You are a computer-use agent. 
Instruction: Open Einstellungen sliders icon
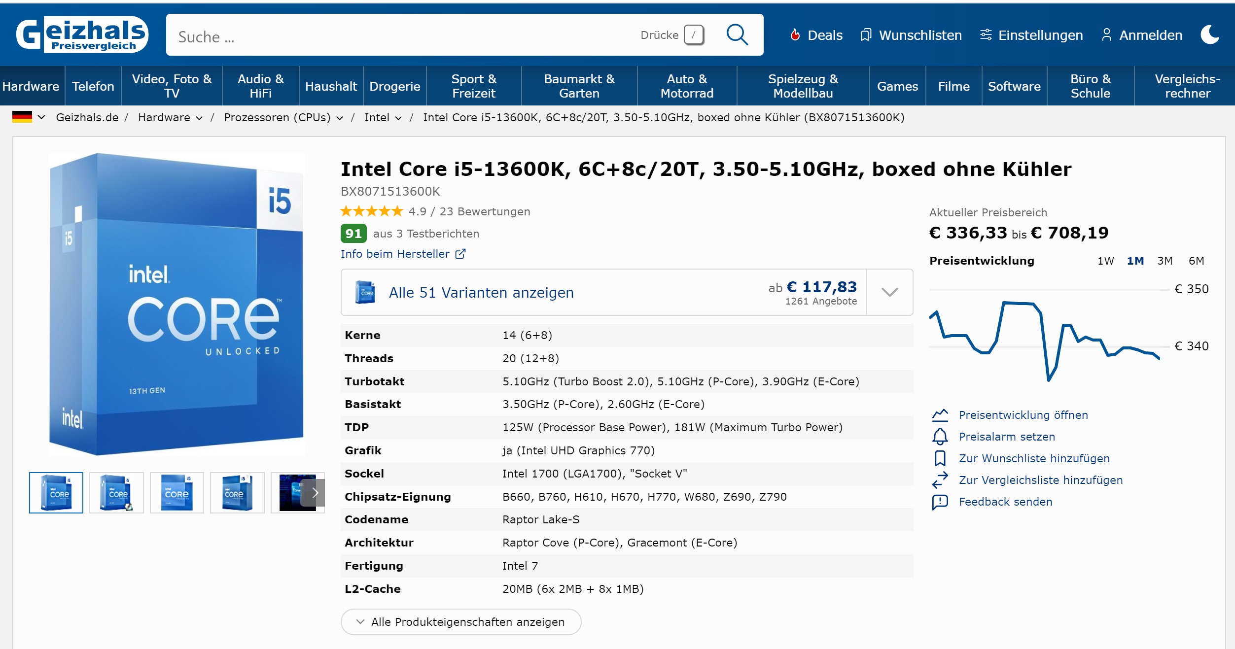(986, 35)
